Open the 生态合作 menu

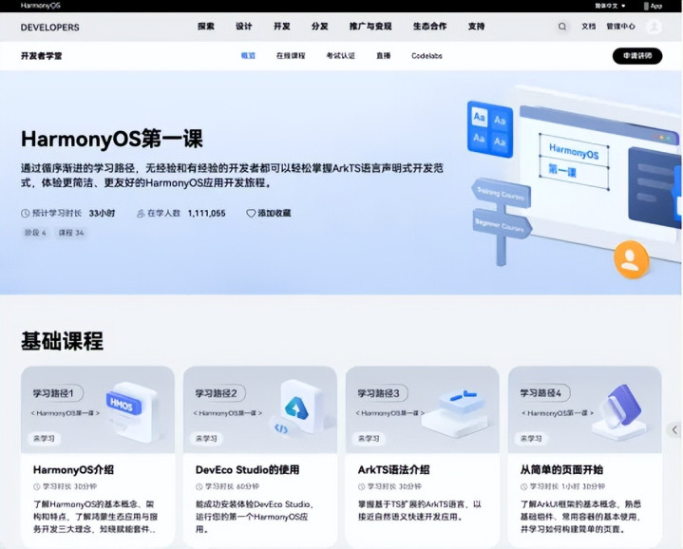(430, 27)
